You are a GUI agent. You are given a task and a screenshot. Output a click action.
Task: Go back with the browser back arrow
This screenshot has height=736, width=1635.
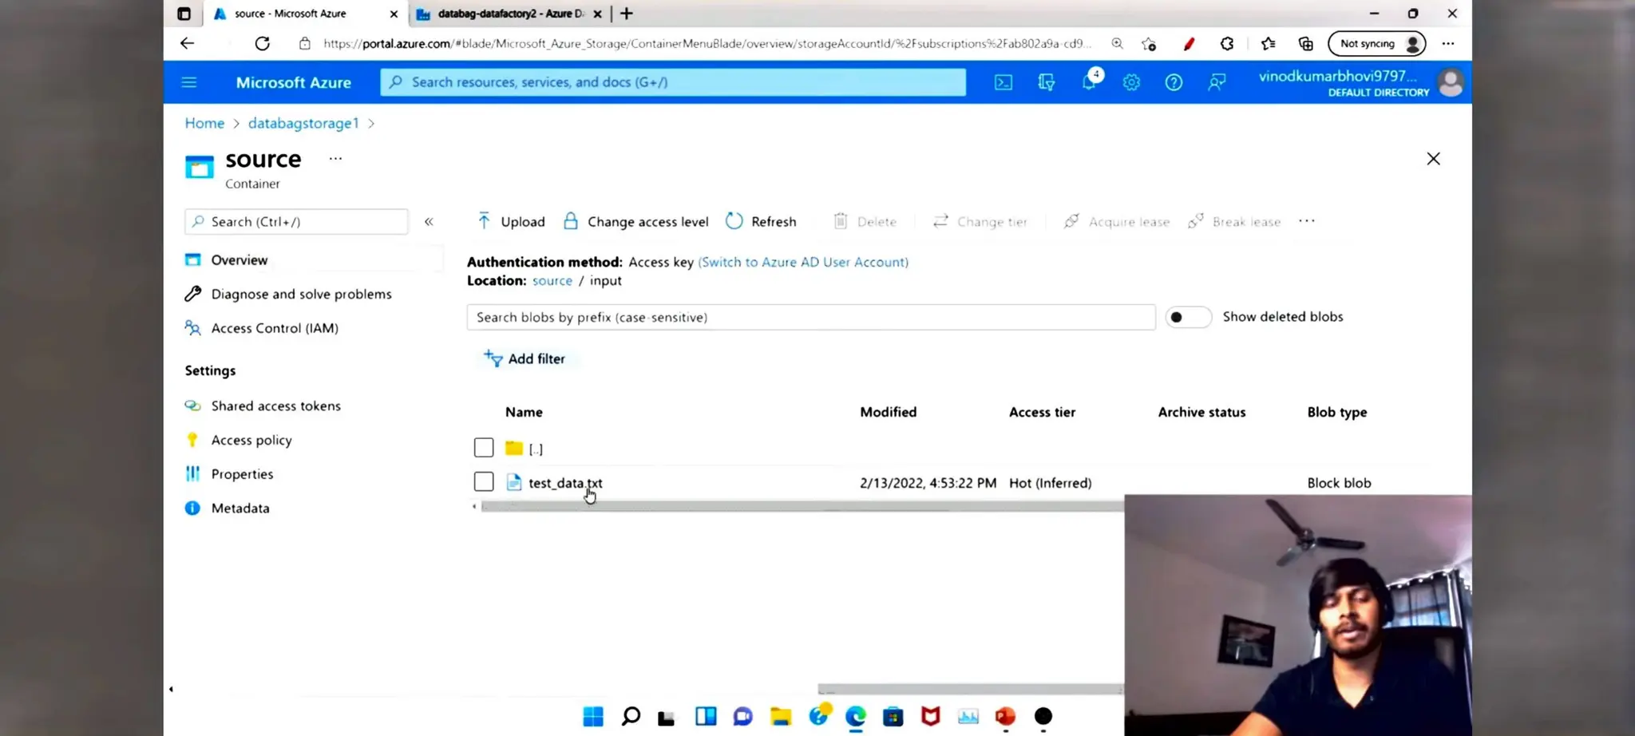(x=187, y=43)
